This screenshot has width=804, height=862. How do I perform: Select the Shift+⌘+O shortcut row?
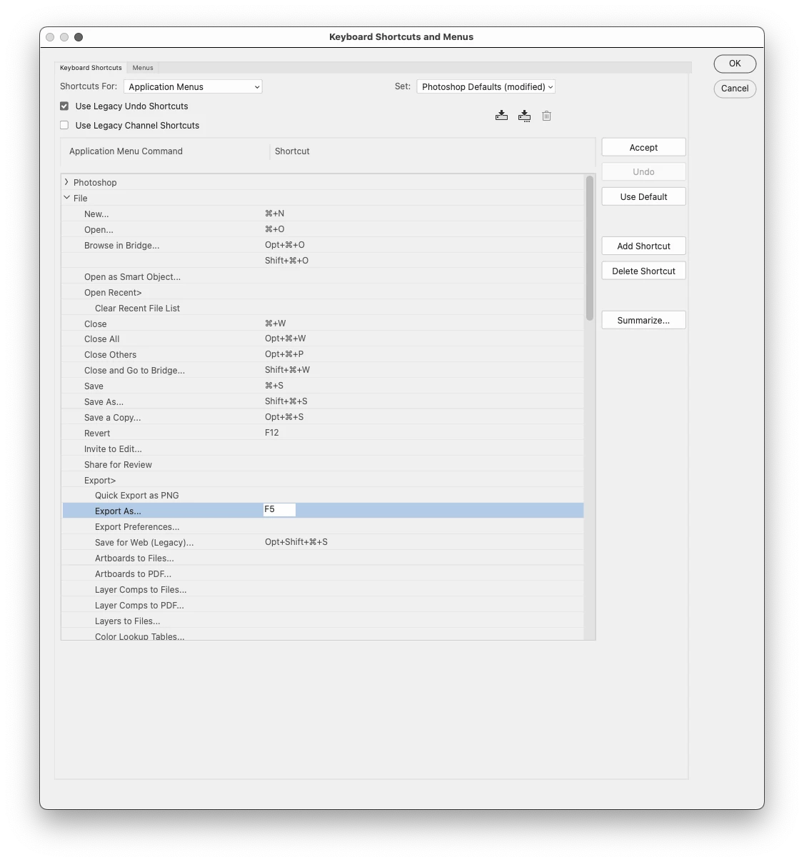click(323, 261)
